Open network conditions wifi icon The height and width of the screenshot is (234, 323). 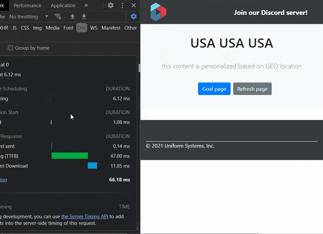tap(58, 16)
